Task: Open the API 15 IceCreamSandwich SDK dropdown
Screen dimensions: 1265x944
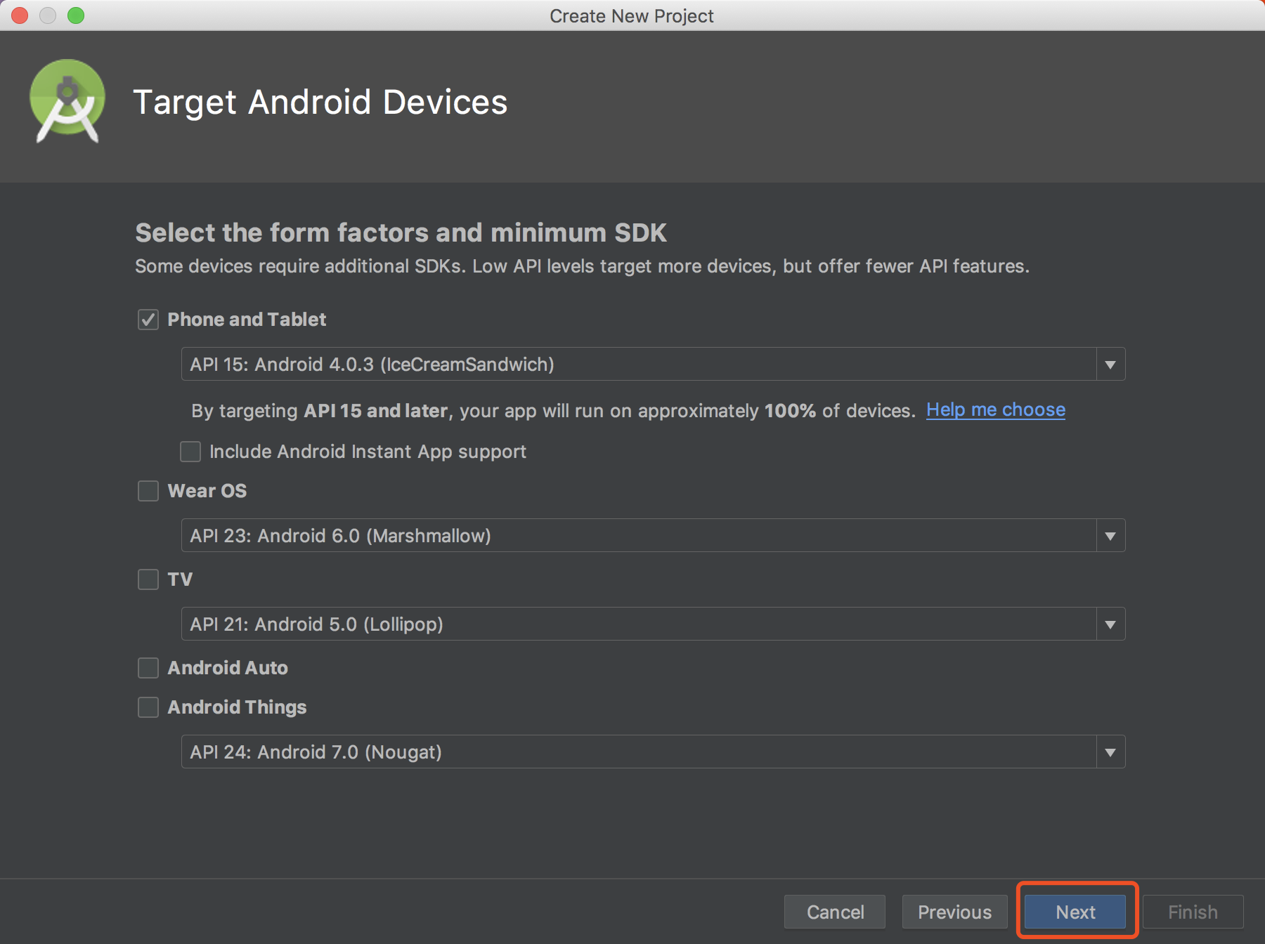Action: coord(653,364)
